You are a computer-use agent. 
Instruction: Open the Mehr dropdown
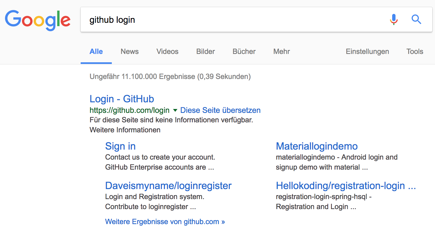pos(281,51)
